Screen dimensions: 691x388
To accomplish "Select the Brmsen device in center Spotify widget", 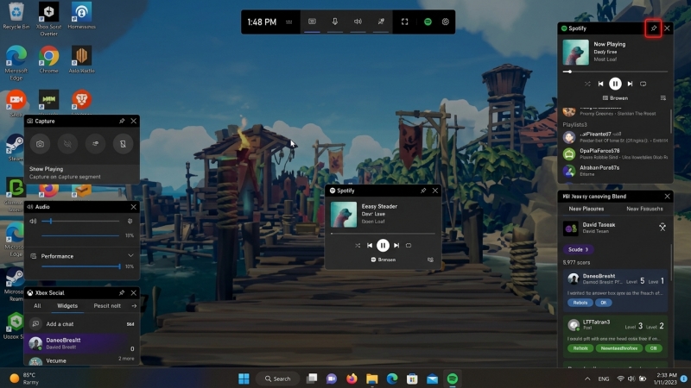I will pos(383,260).
